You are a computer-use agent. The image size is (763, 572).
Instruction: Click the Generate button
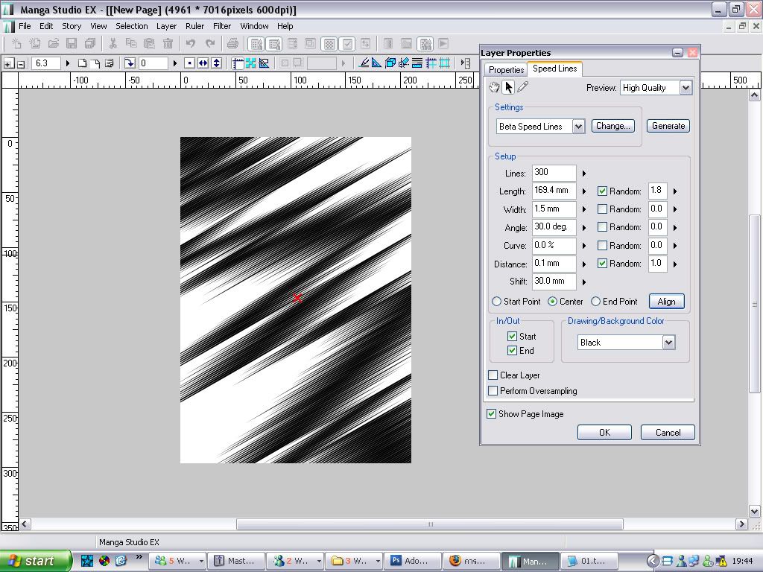click(668, 126)
